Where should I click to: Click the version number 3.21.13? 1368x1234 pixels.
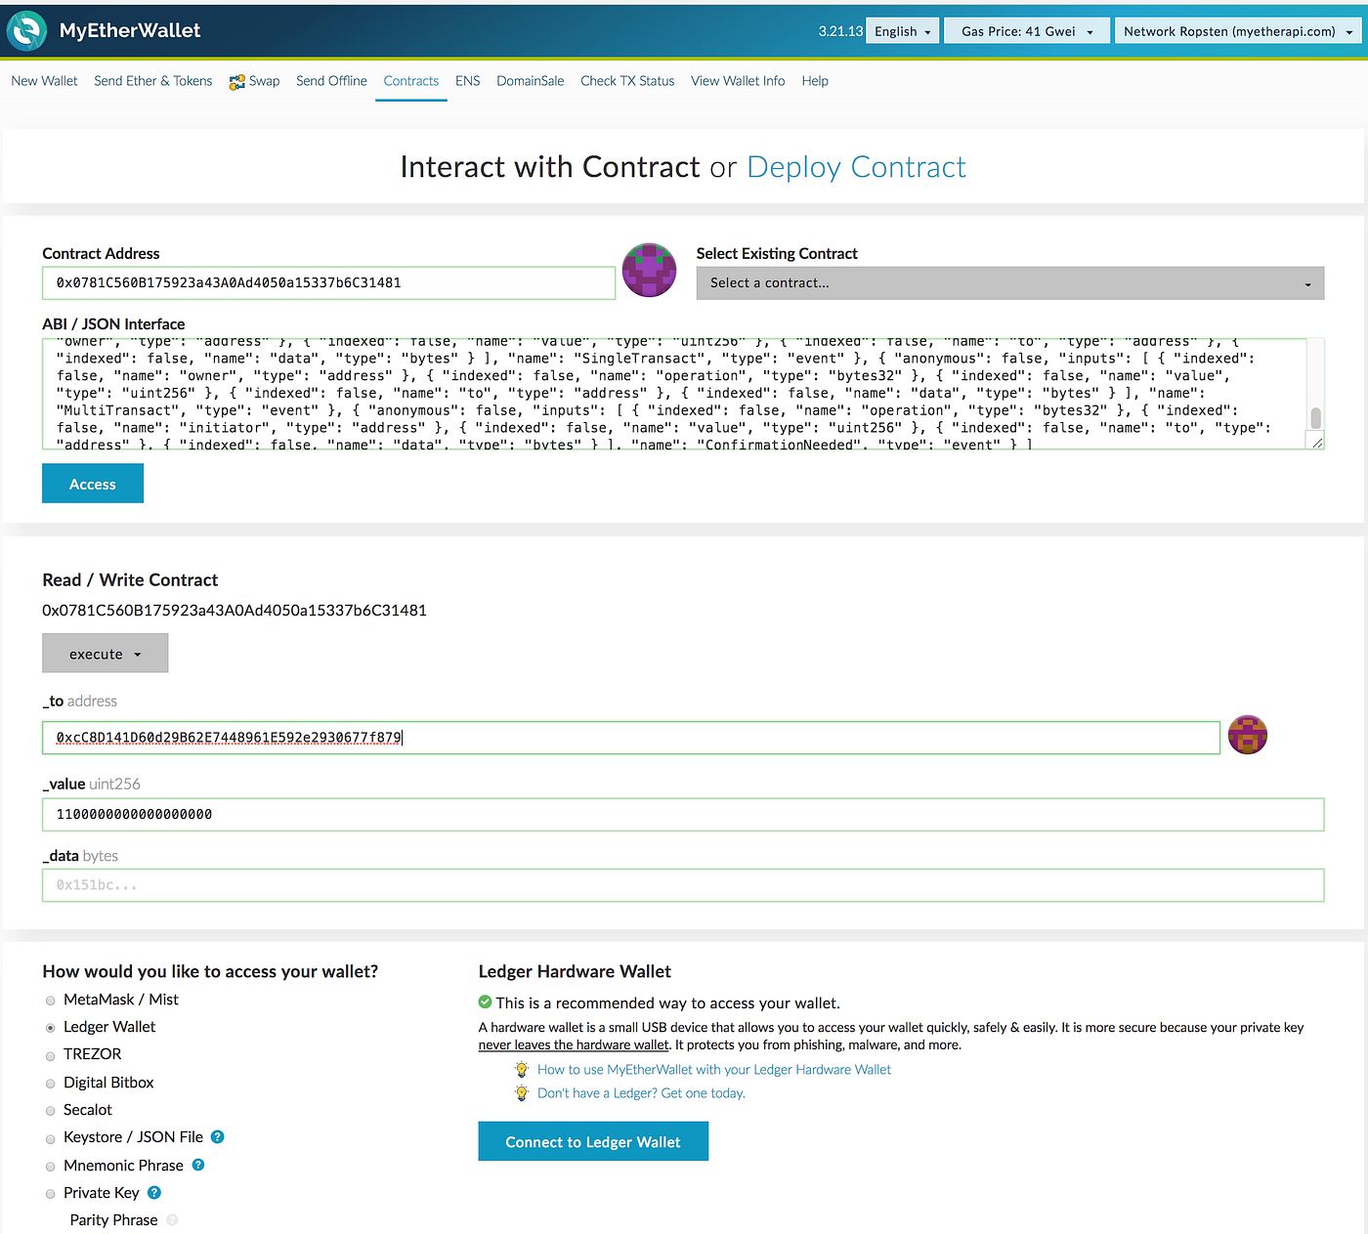(840, 31)
